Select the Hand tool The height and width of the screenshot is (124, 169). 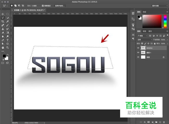[x=3, y=47]
